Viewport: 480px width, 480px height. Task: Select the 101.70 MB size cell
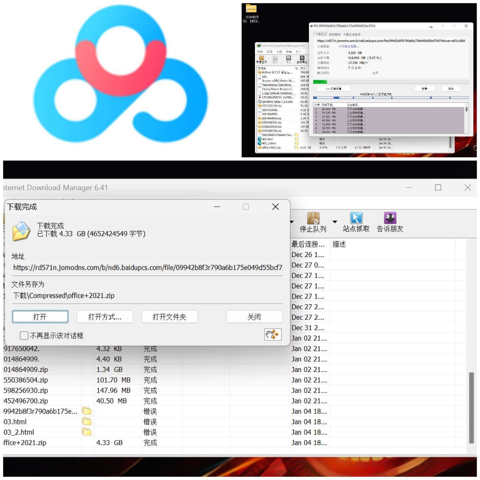113,380
